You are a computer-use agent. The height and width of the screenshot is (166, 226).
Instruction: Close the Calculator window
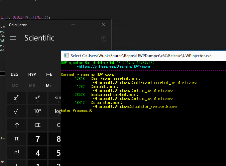click(104, 25)
